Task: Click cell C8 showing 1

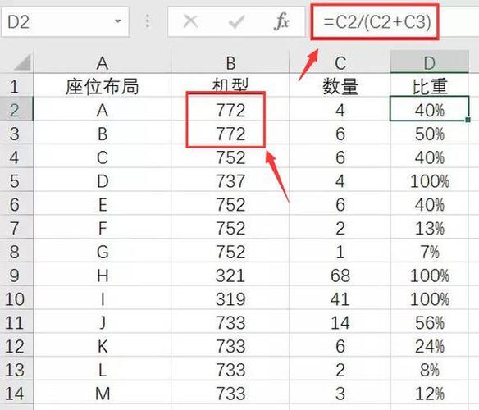Action: pos(340,250)
